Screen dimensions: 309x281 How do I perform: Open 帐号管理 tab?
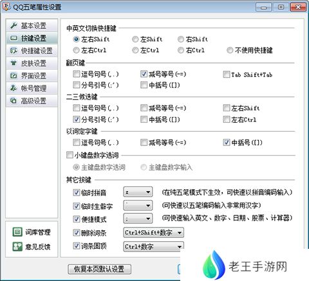32,88
